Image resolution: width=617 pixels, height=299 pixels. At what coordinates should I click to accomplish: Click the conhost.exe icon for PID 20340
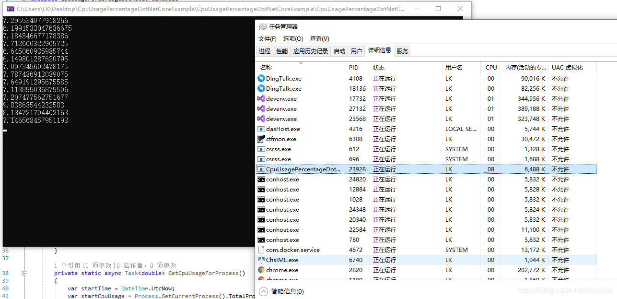(x=261, y=219)
